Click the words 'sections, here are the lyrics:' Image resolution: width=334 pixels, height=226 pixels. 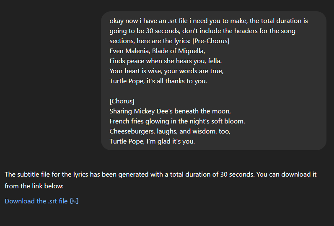click(150, 41)
